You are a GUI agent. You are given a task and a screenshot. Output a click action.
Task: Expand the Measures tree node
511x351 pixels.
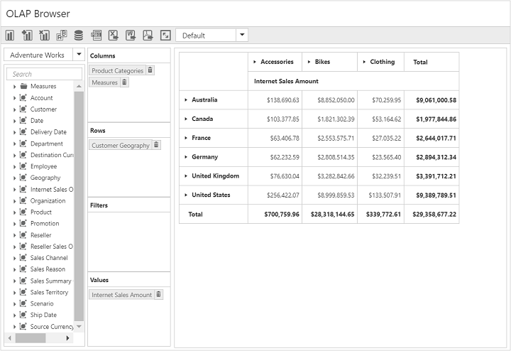tap(15, 87)
